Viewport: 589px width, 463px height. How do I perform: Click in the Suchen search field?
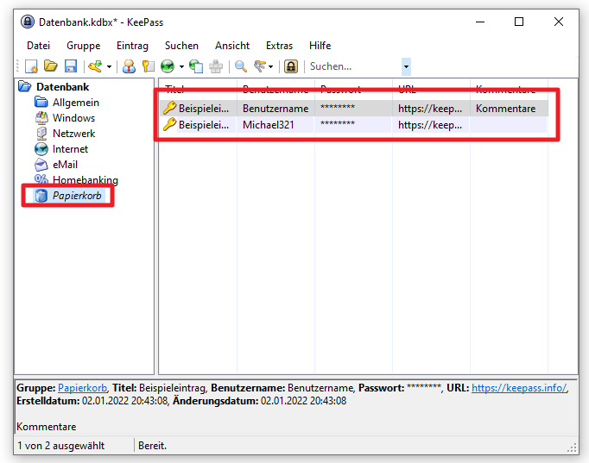(x=354, y=66)
